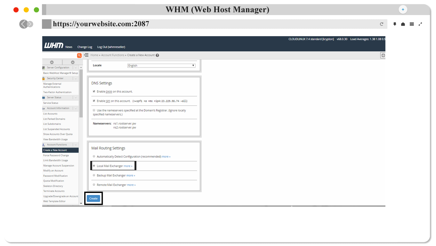Click the browser downloads arrow icon
The width and height of the screenshot is (436, 246).
click(x=395, y=24)
